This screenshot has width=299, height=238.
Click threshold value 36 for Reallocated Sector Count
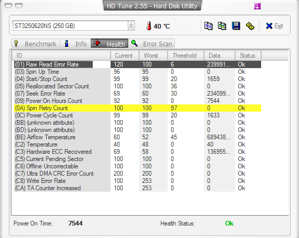click(x=174, y=86)
